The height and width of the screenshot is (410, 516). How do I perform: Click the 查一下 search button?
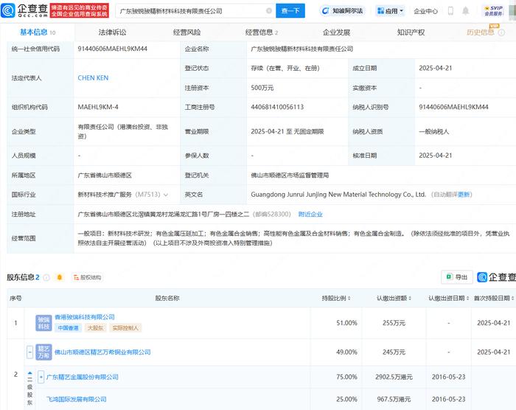click(x=290, y=11)
